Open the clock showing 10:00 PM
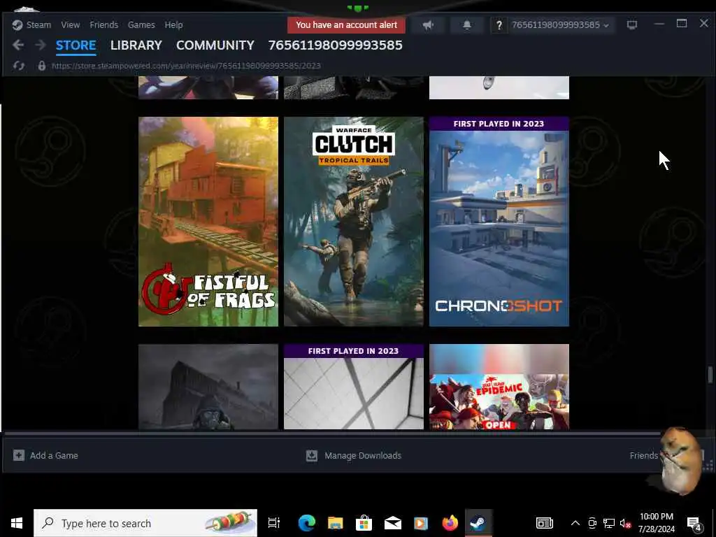The width and height of the screenshot is (716, 537). pos(656,523)
